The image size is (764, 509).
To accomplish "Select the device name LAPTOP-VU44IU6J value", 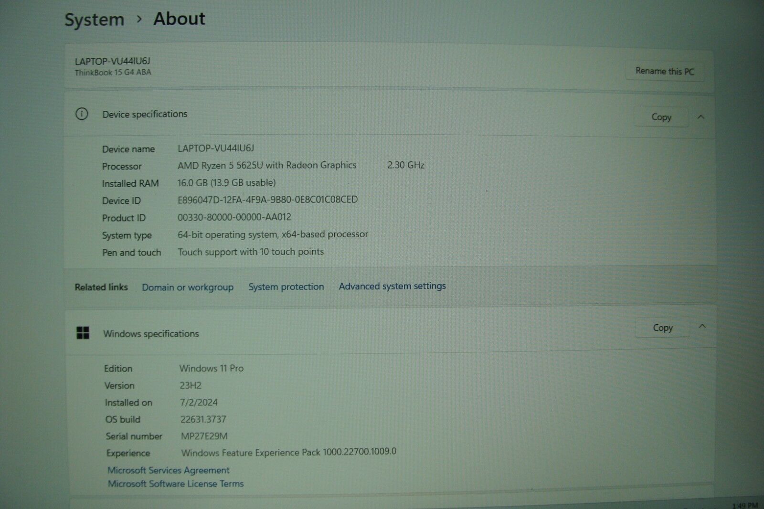I will (216, 148).
